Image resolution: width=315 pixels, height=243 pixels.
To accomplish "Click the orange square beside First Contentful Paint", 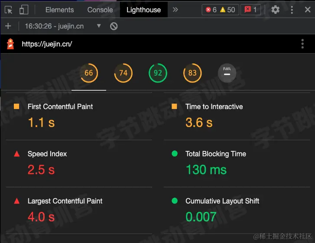I will point(16,106).
